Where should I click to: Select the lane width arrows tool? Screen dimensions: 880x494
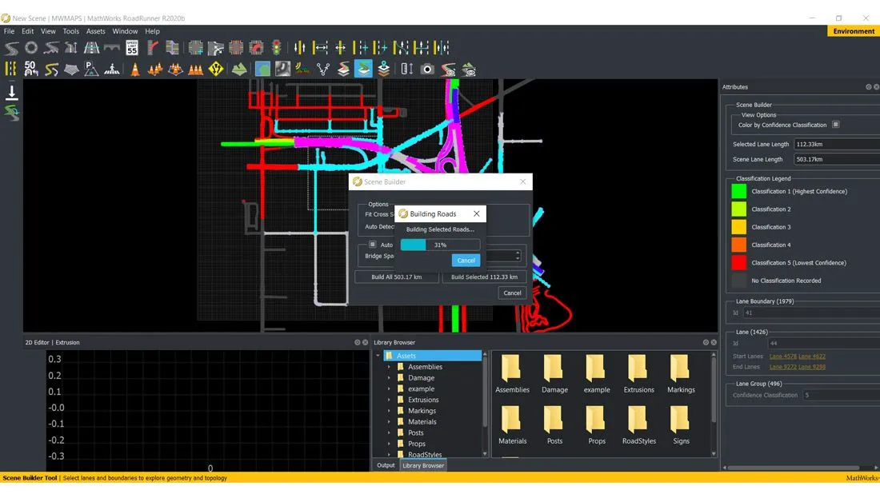321,48
